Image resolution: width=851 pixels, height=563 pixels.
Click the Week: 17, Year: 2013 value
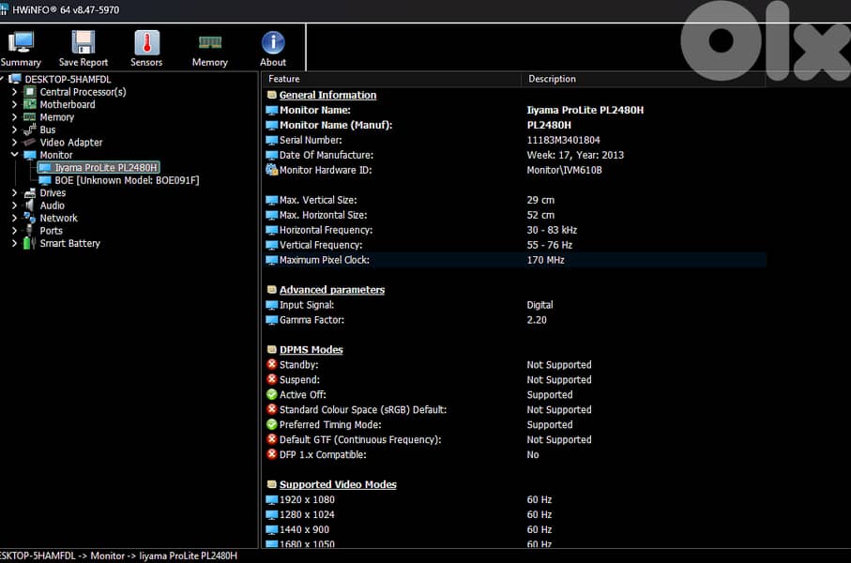575,155
